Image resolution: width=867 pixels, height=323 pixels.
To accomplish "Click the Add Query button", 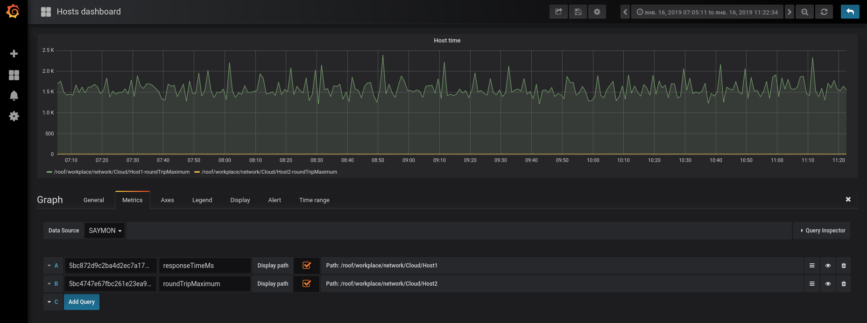I will click(x=82, y=302).
